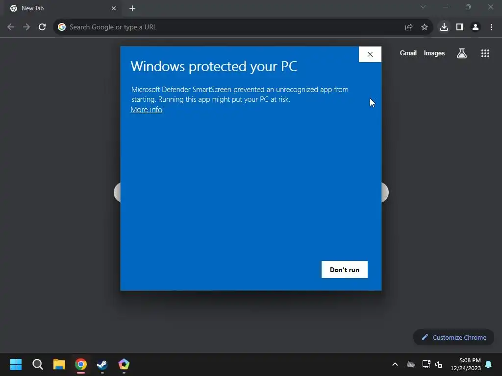Click the muted volume tray icon

click(439, 364)
